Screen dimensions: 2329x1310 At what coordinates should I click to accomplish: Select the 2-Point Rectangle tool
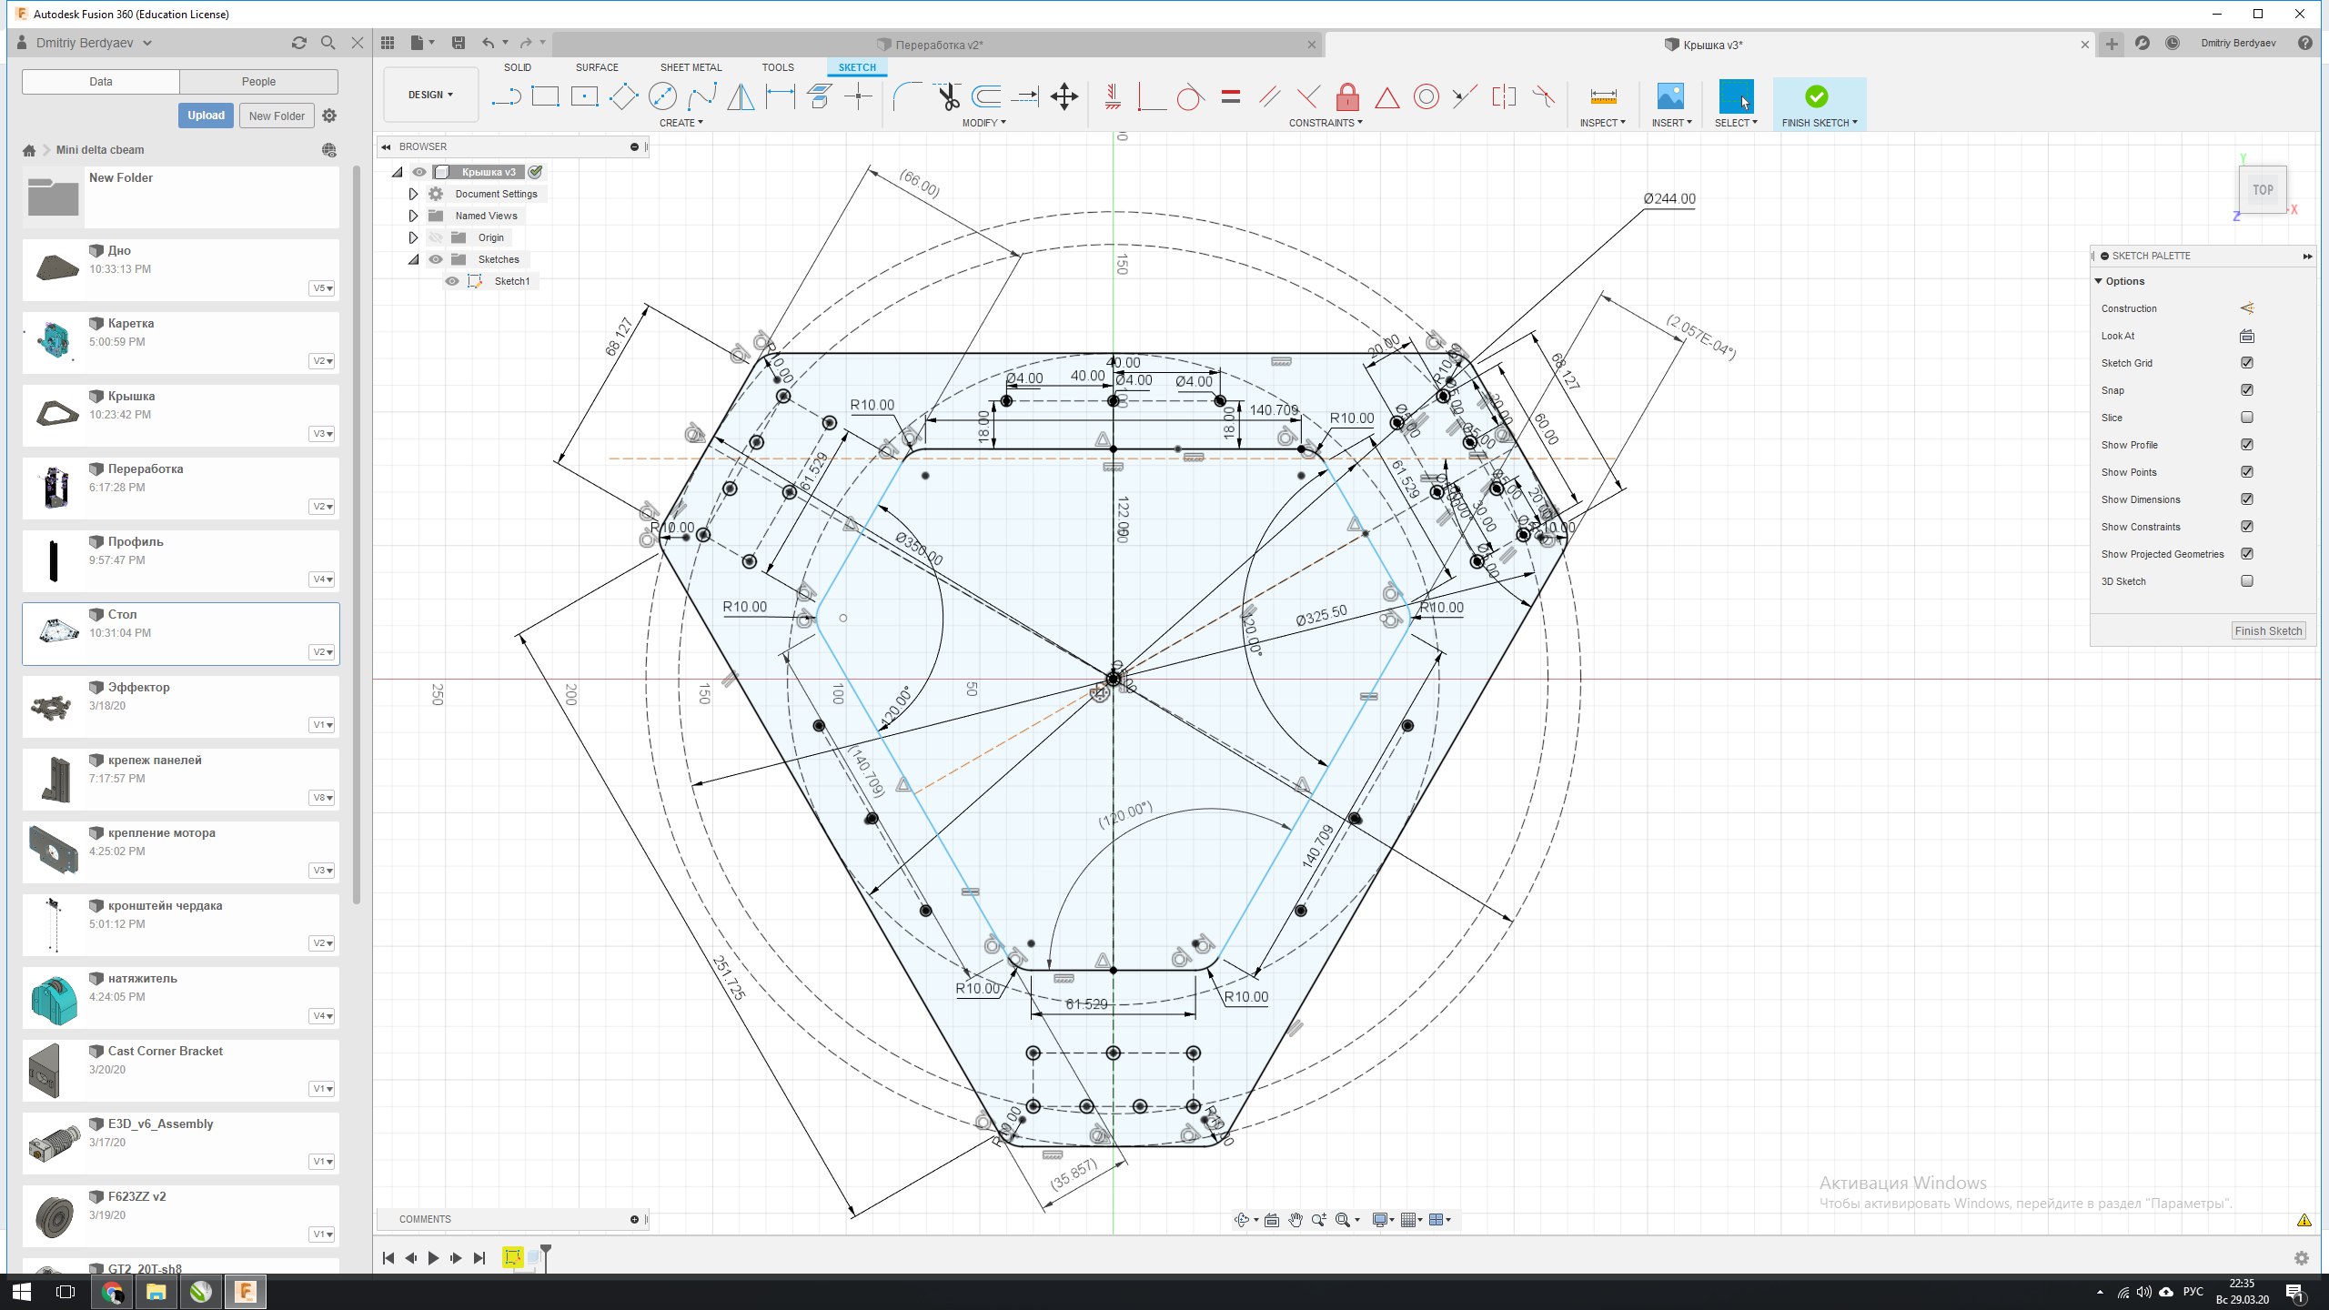click(545, 96)
